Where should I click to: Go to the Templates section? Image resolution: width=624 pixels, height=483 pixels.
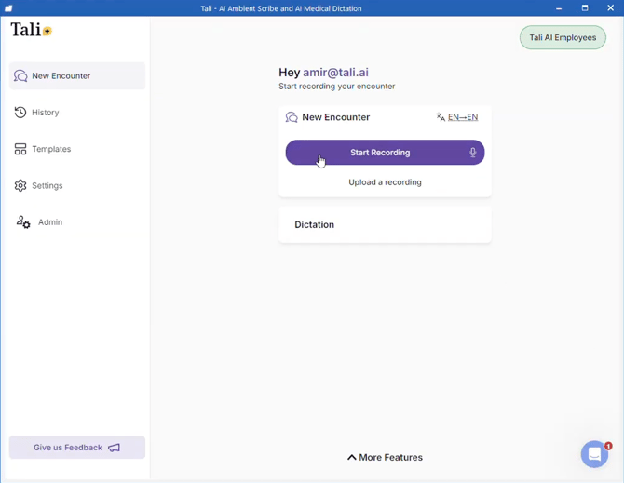(51, 149)
